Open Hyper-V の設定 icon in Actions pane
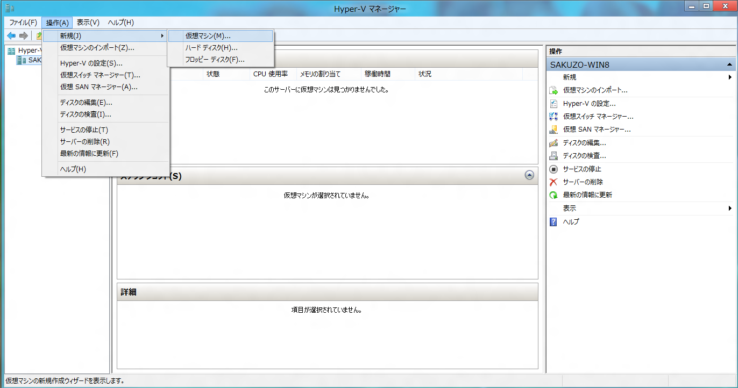Image resolution: width=738 pixels, height=388 pixels. [x=553, y=103]
